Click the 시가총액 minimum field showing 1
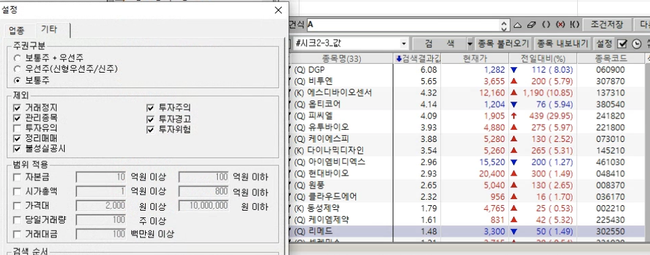650x255 pixels. pos(101,192)
